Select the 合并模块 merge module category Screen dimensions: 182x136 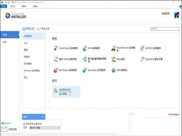28,64
